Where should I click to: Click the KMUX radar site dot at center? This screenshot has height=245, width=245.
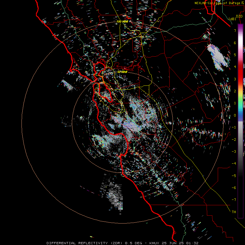point(123,122)
